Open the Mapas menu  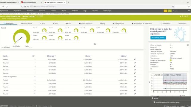click(64, 11)
